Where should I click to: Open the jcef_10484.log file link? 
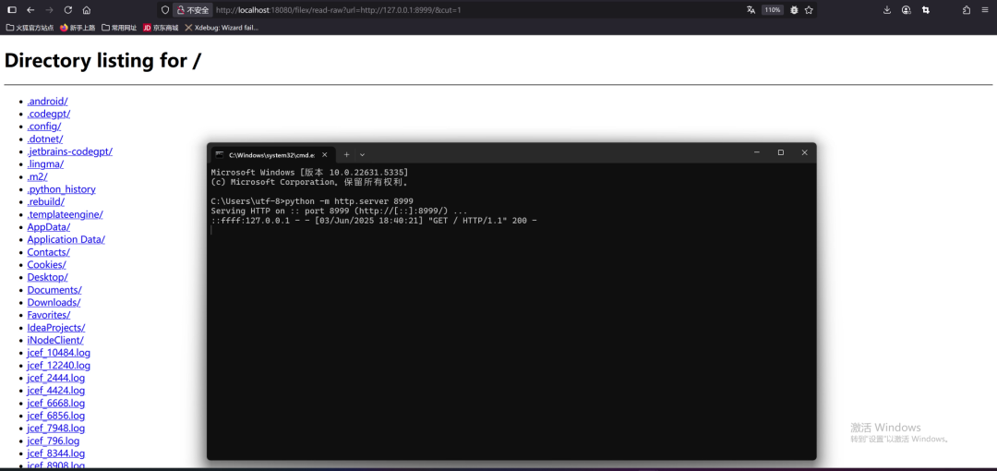click(x=58, y=353)
